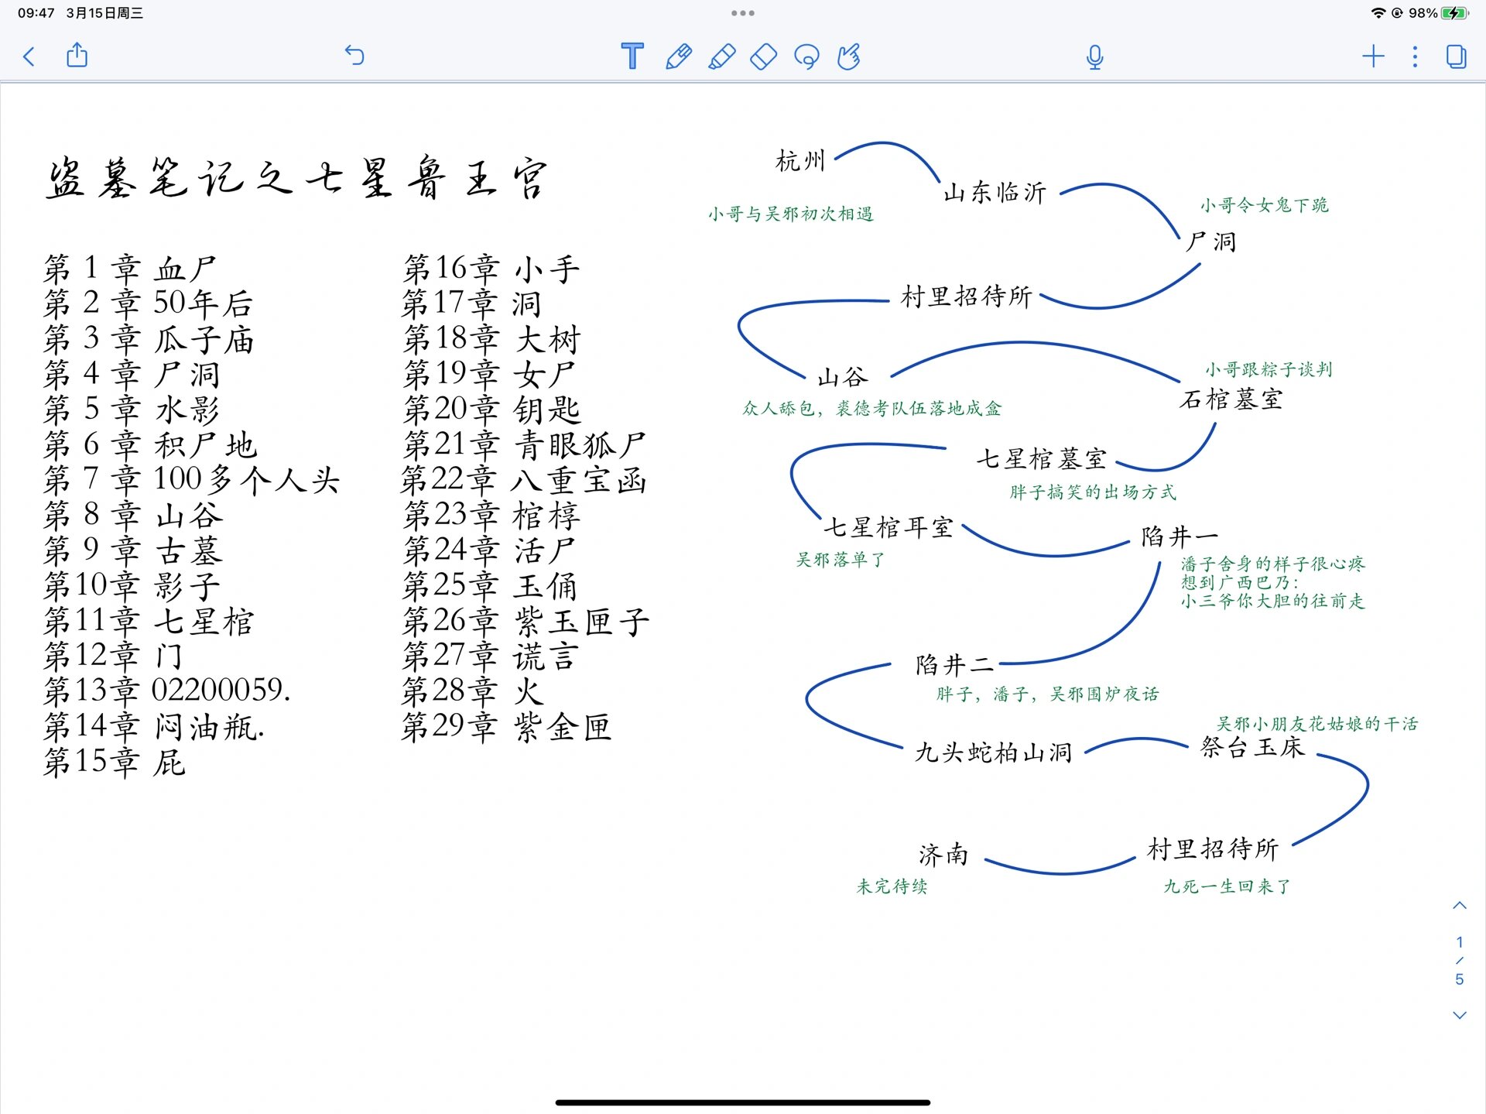Tap the 山东临沂 node
The width and height of the screenshot is (1486, 1114).
point(995,192)
